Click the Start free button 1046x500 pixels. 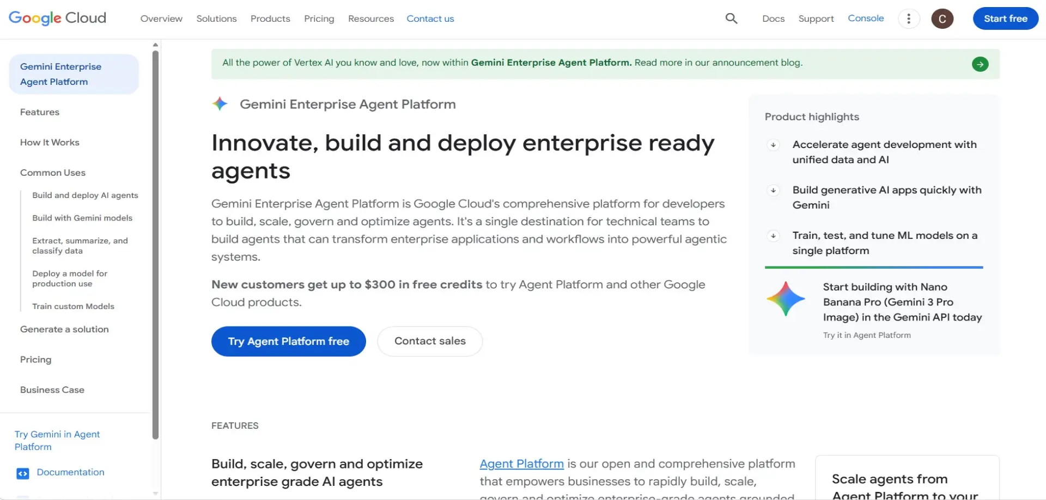tap(1005, 18)
